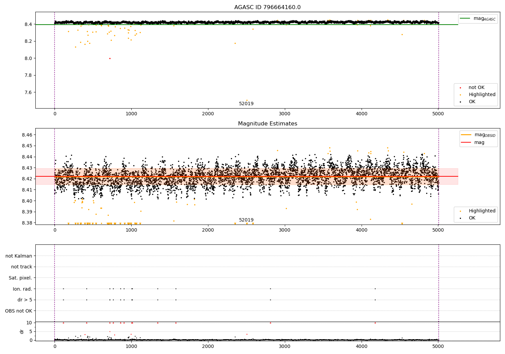The width and height of the screenshot is (505, 354).
Task: Click the 'Ion. rad.' axis label
Action: [23, 289]
